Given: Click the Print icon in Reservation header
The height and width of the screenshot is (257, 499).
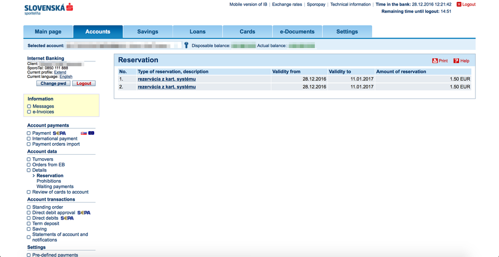Looking at the screenshot, I should [435, 61].
